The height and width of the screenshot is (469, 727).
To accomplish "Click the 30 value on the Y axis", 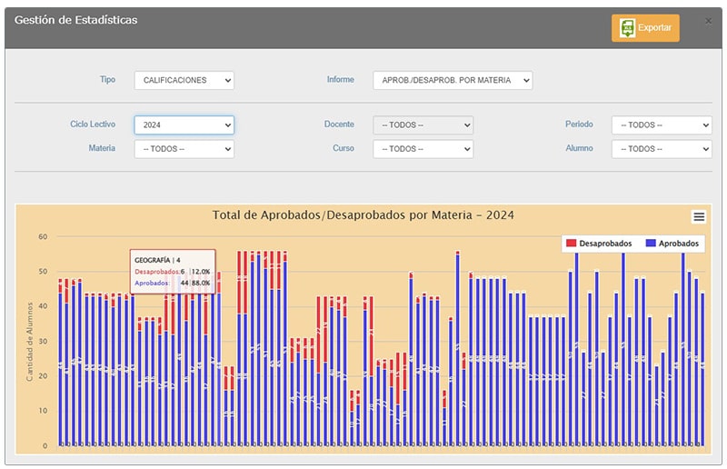I will (43, 341).
